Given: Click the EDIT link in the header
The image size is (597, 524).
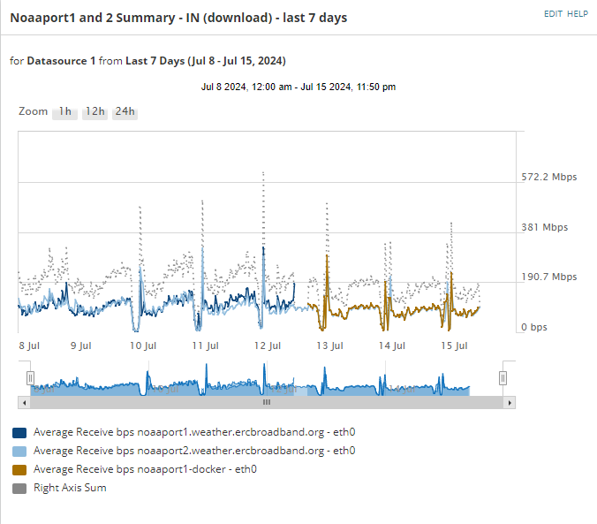Looking at the screenshot, I should point(553,14).
